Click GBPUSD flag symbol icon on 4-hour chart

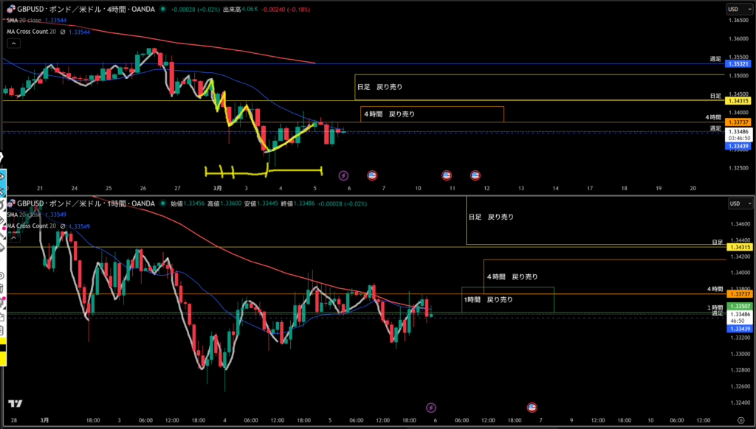click(x=9, y=10)
